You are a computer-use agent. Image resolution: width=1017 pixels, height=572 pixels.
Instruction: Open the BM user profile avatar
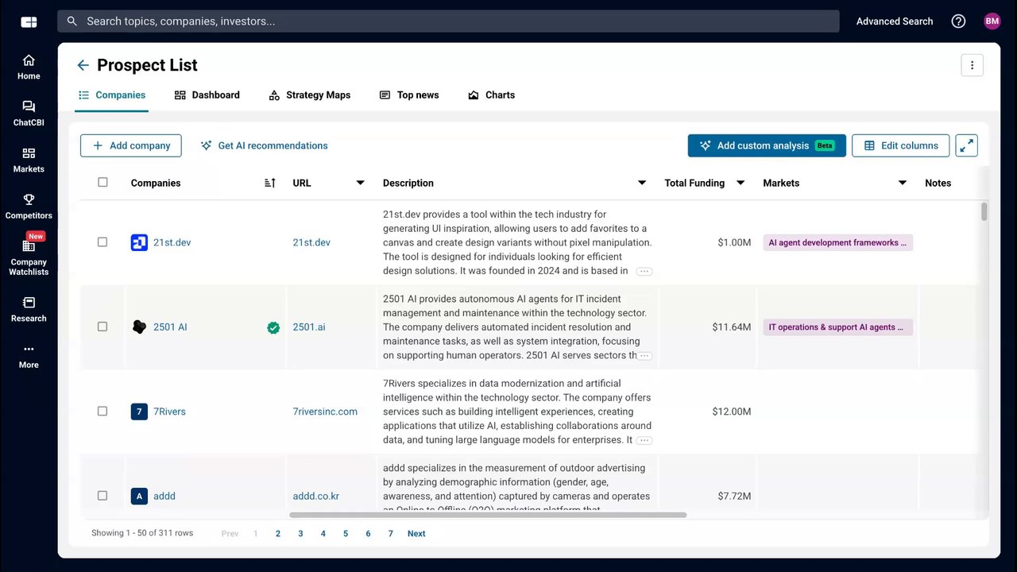[x=992, y=21]
